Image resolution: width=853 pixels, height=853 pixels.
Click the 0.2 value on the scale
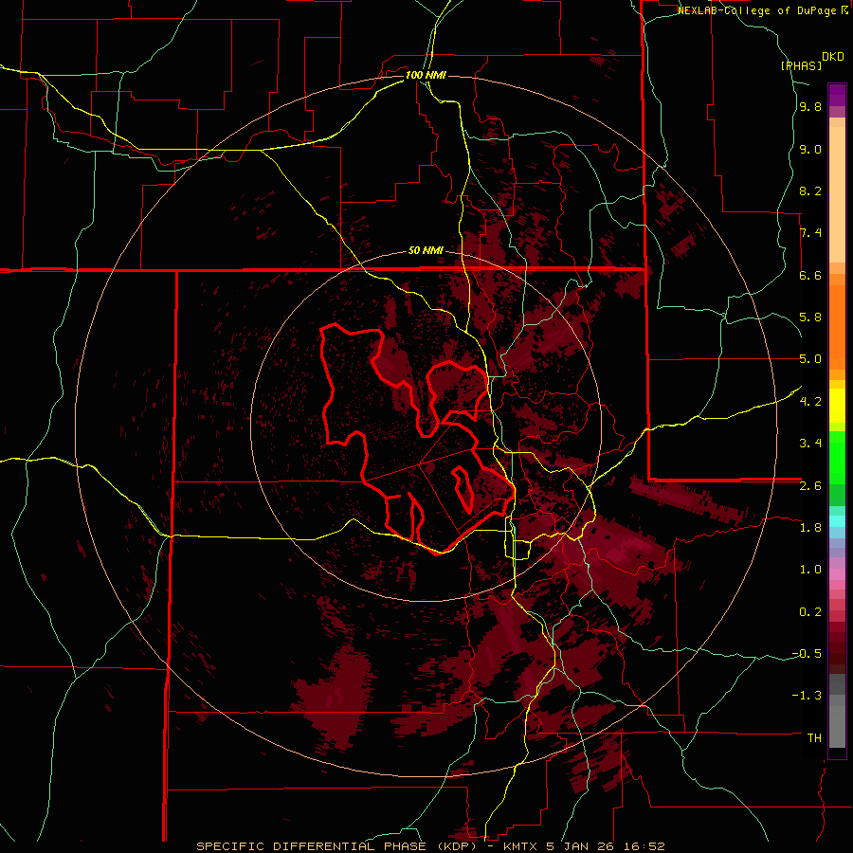(810, 611)
